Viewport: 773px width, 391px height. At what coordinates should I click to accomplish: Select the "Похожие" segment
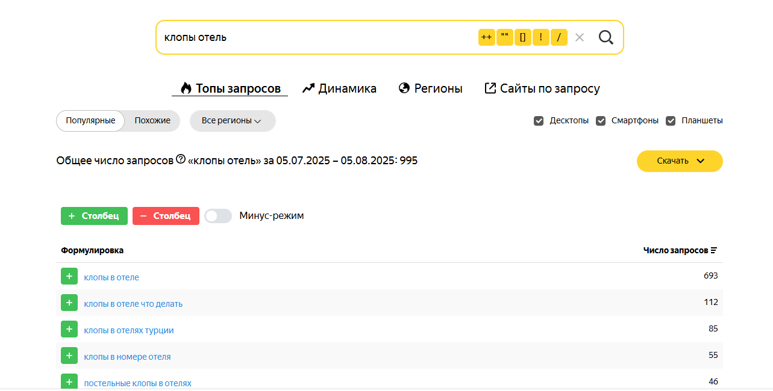pos(152,120)
